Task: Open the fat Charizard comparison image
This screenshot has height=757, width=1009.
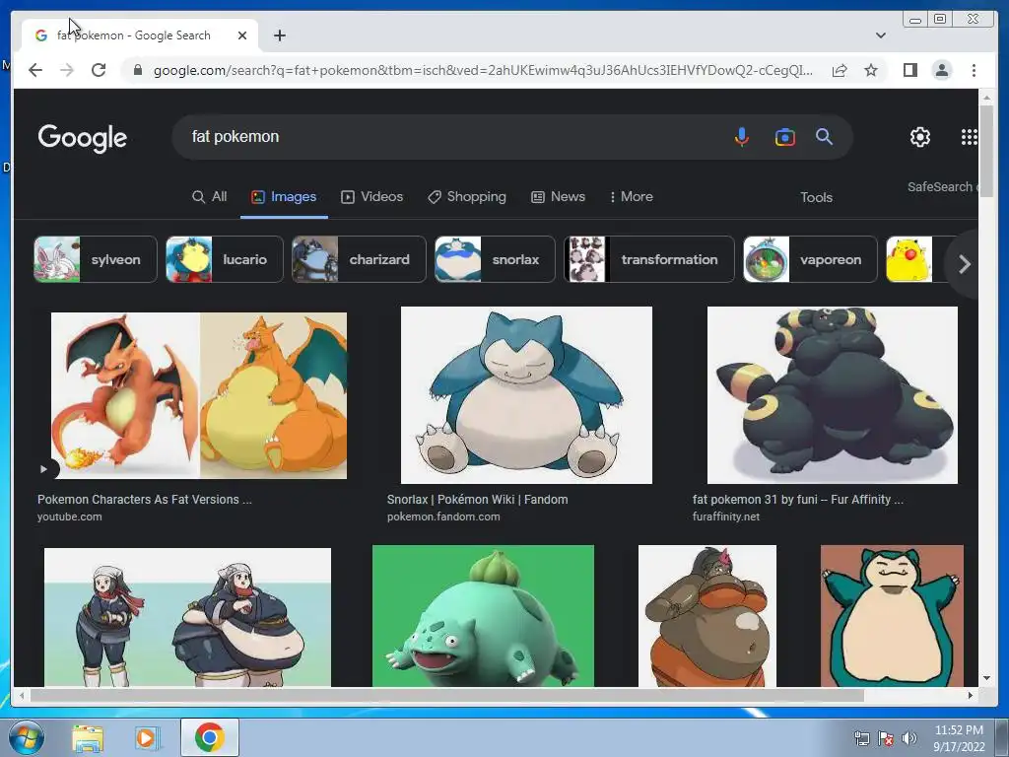Action: (x=199, y=396)
